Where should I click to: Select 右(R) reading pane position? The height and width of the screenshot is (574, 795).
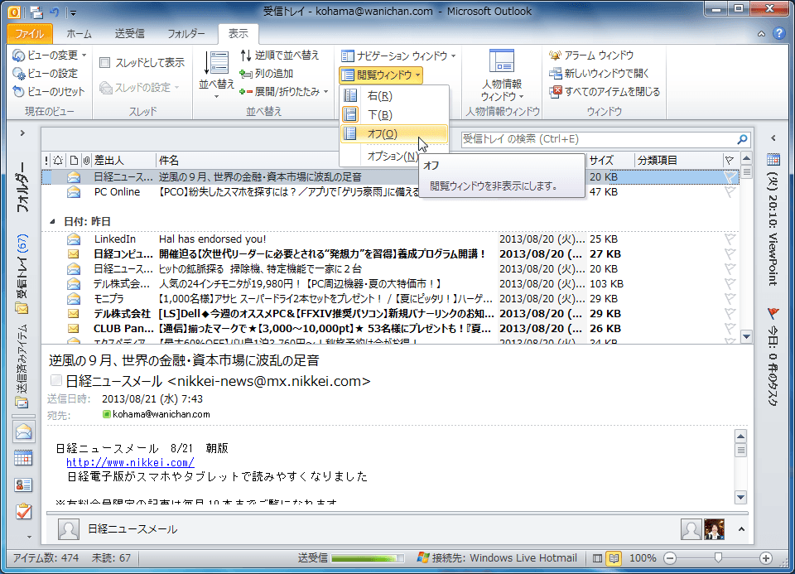(394, 96)
